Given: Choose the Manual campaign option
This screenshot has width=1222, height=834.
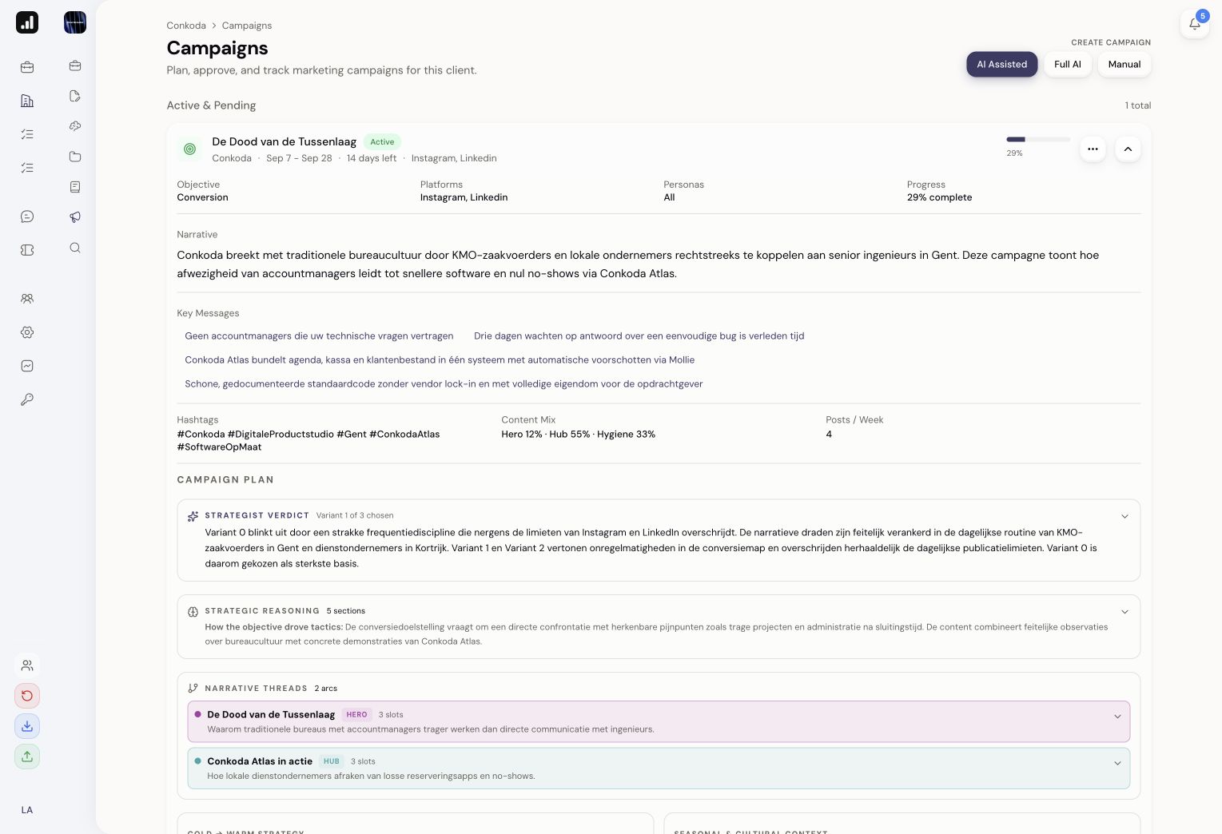Looking at the screenshot, I should pos(1124,64).
